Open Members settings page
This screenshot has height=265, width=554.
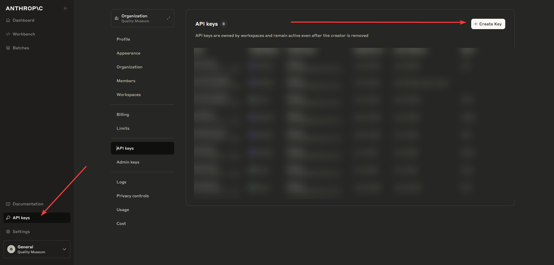(143, 81)
